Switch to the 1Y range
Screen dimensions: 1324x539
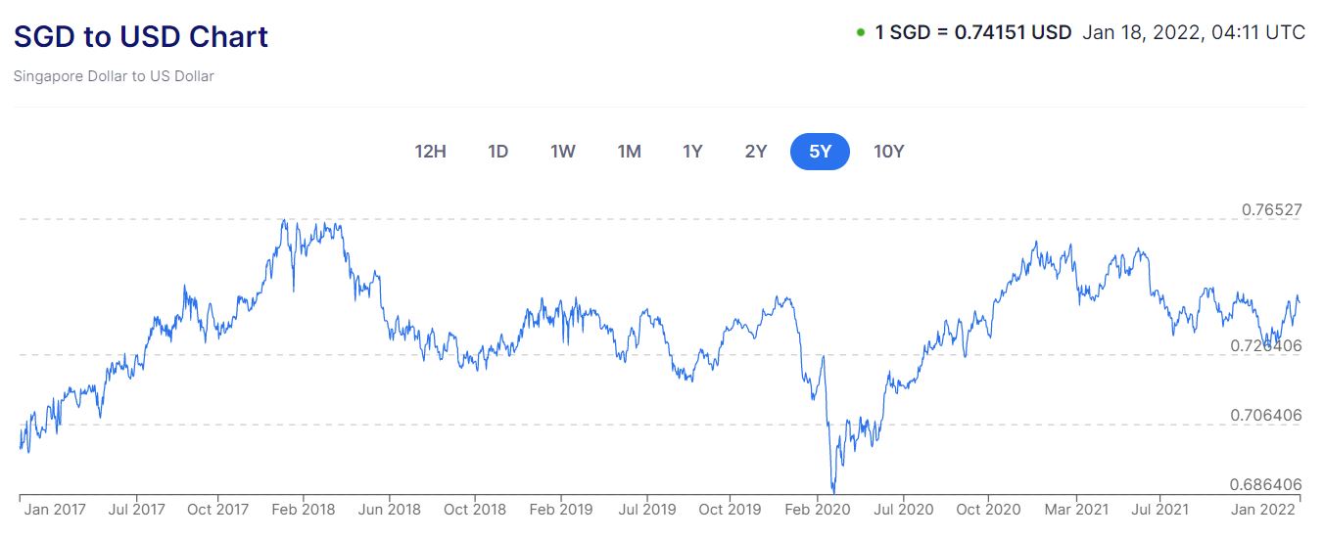[x=692, y=152]
